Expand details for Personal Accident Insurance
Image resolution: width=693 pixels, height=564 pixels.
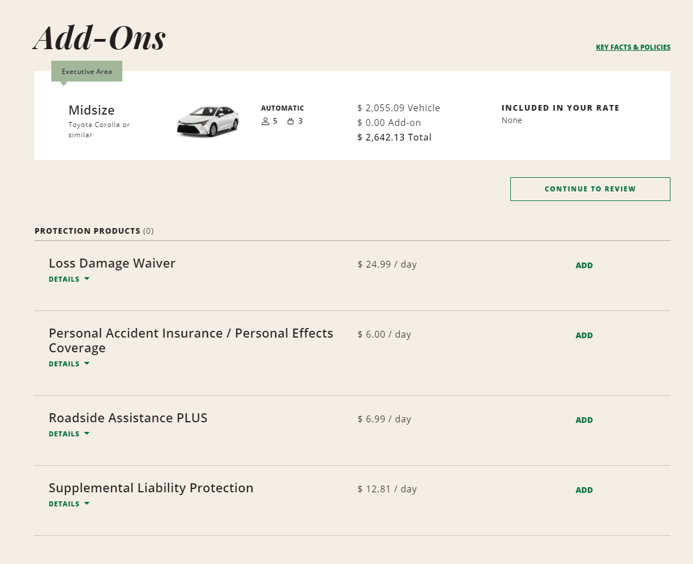click(x=69, y=364)
